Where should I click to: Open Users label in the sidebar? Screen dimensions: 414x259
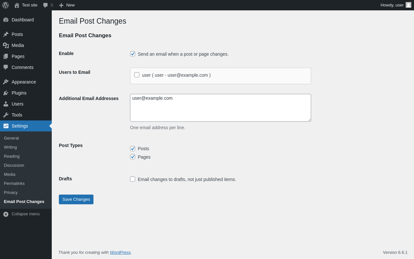click(x=17, y=104)
